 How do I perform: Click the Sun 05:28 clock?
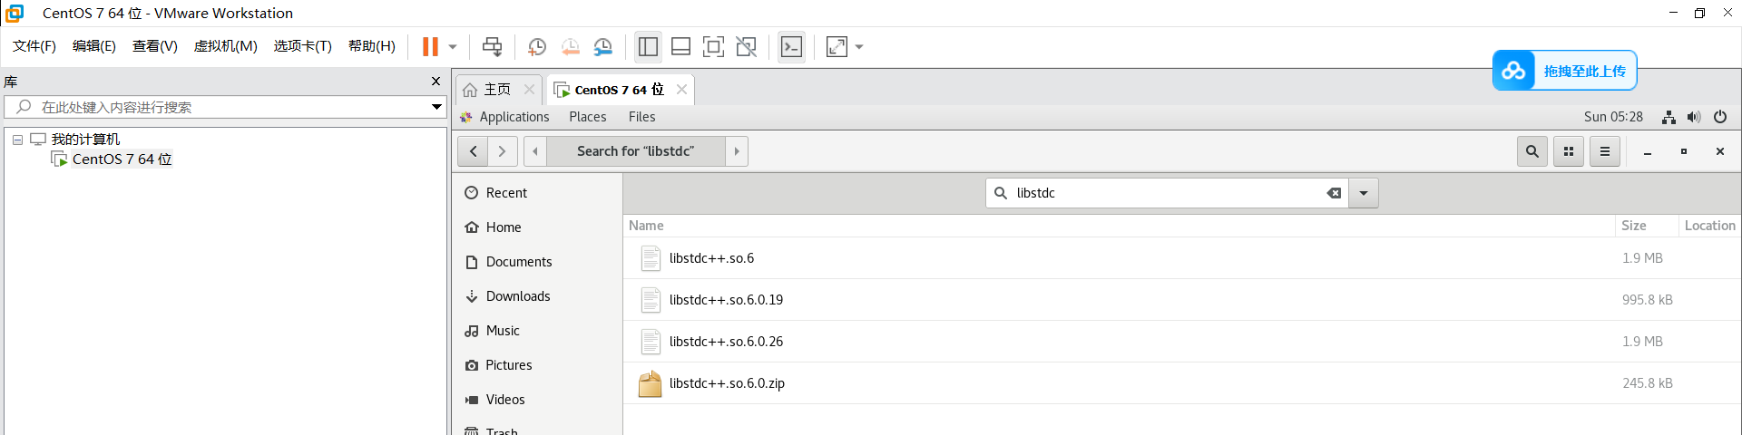click(1613, 117)
